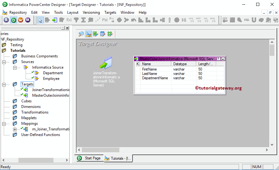The height and width of the screenshot is (170, 279).
Task: Open the Versioning menu
Action: [91, 12]
